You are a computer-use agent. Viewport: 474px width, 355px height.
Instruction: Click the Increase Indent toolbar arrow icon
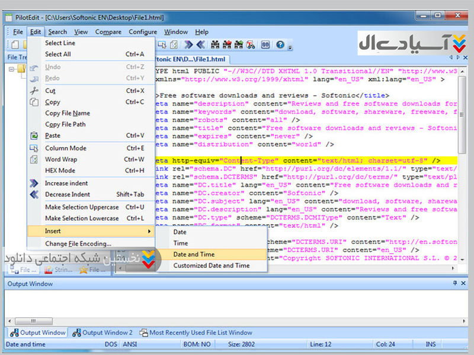point(189,44)
